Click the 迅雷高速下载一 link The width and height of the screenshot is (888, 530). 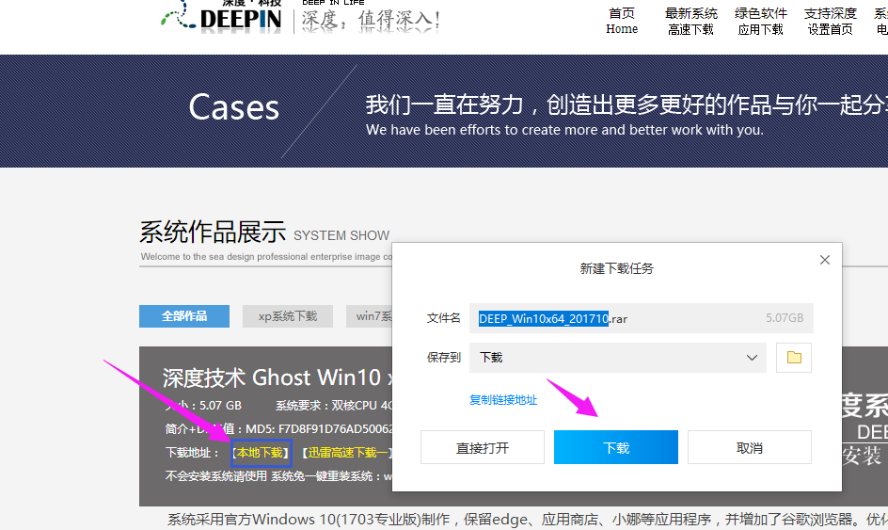click(x=344, y=453)
